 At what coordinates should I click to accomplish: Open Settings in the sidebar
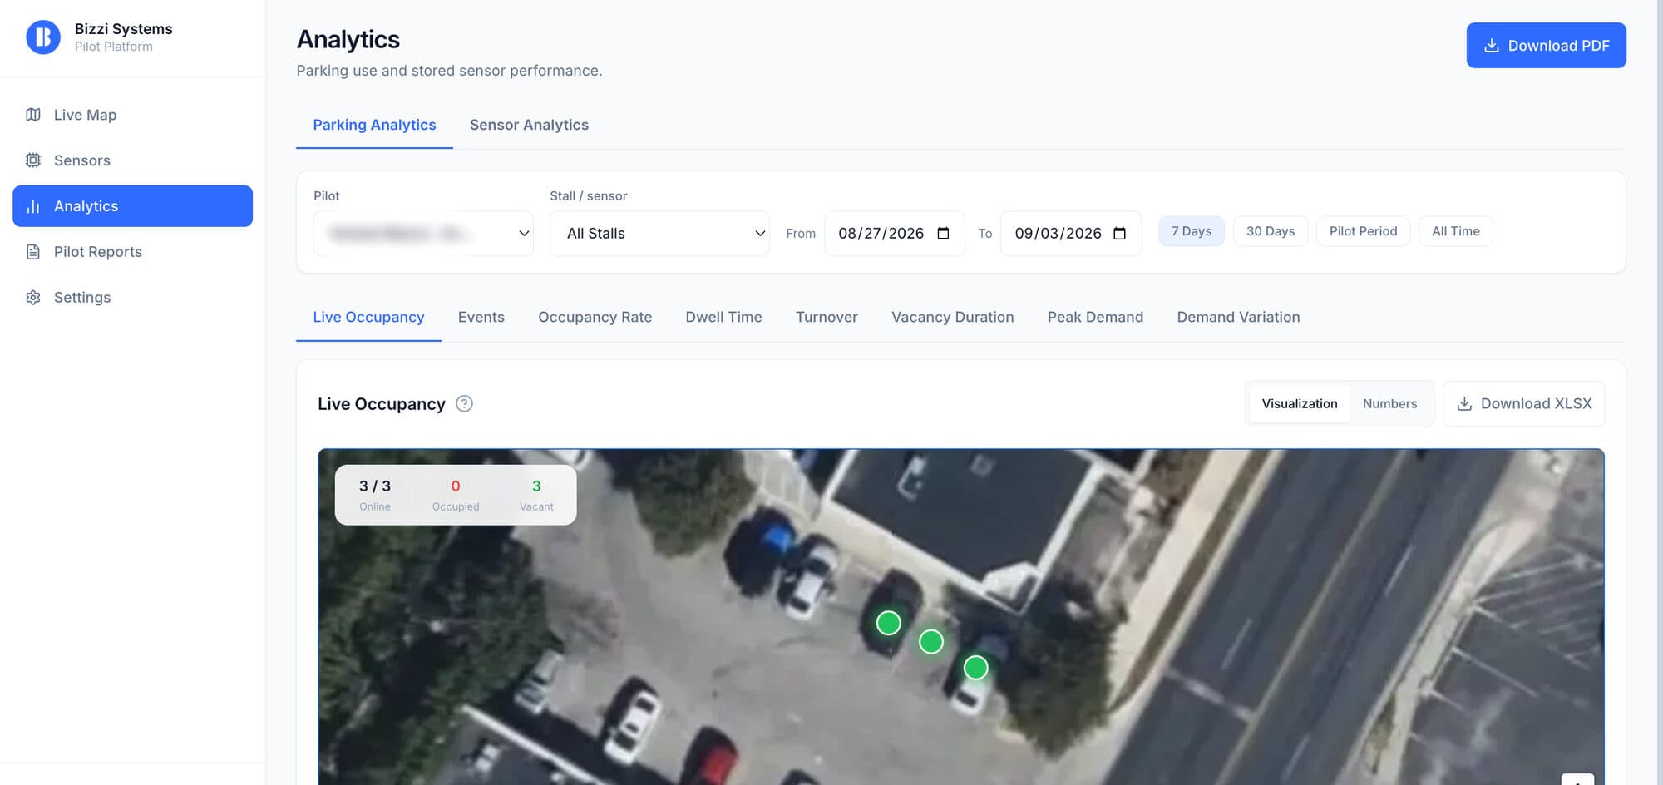click(132, 298)
